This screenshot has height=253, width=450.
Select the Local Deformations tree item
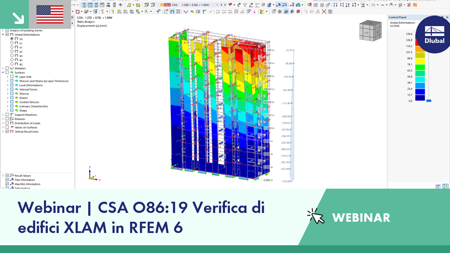[31, 85]
